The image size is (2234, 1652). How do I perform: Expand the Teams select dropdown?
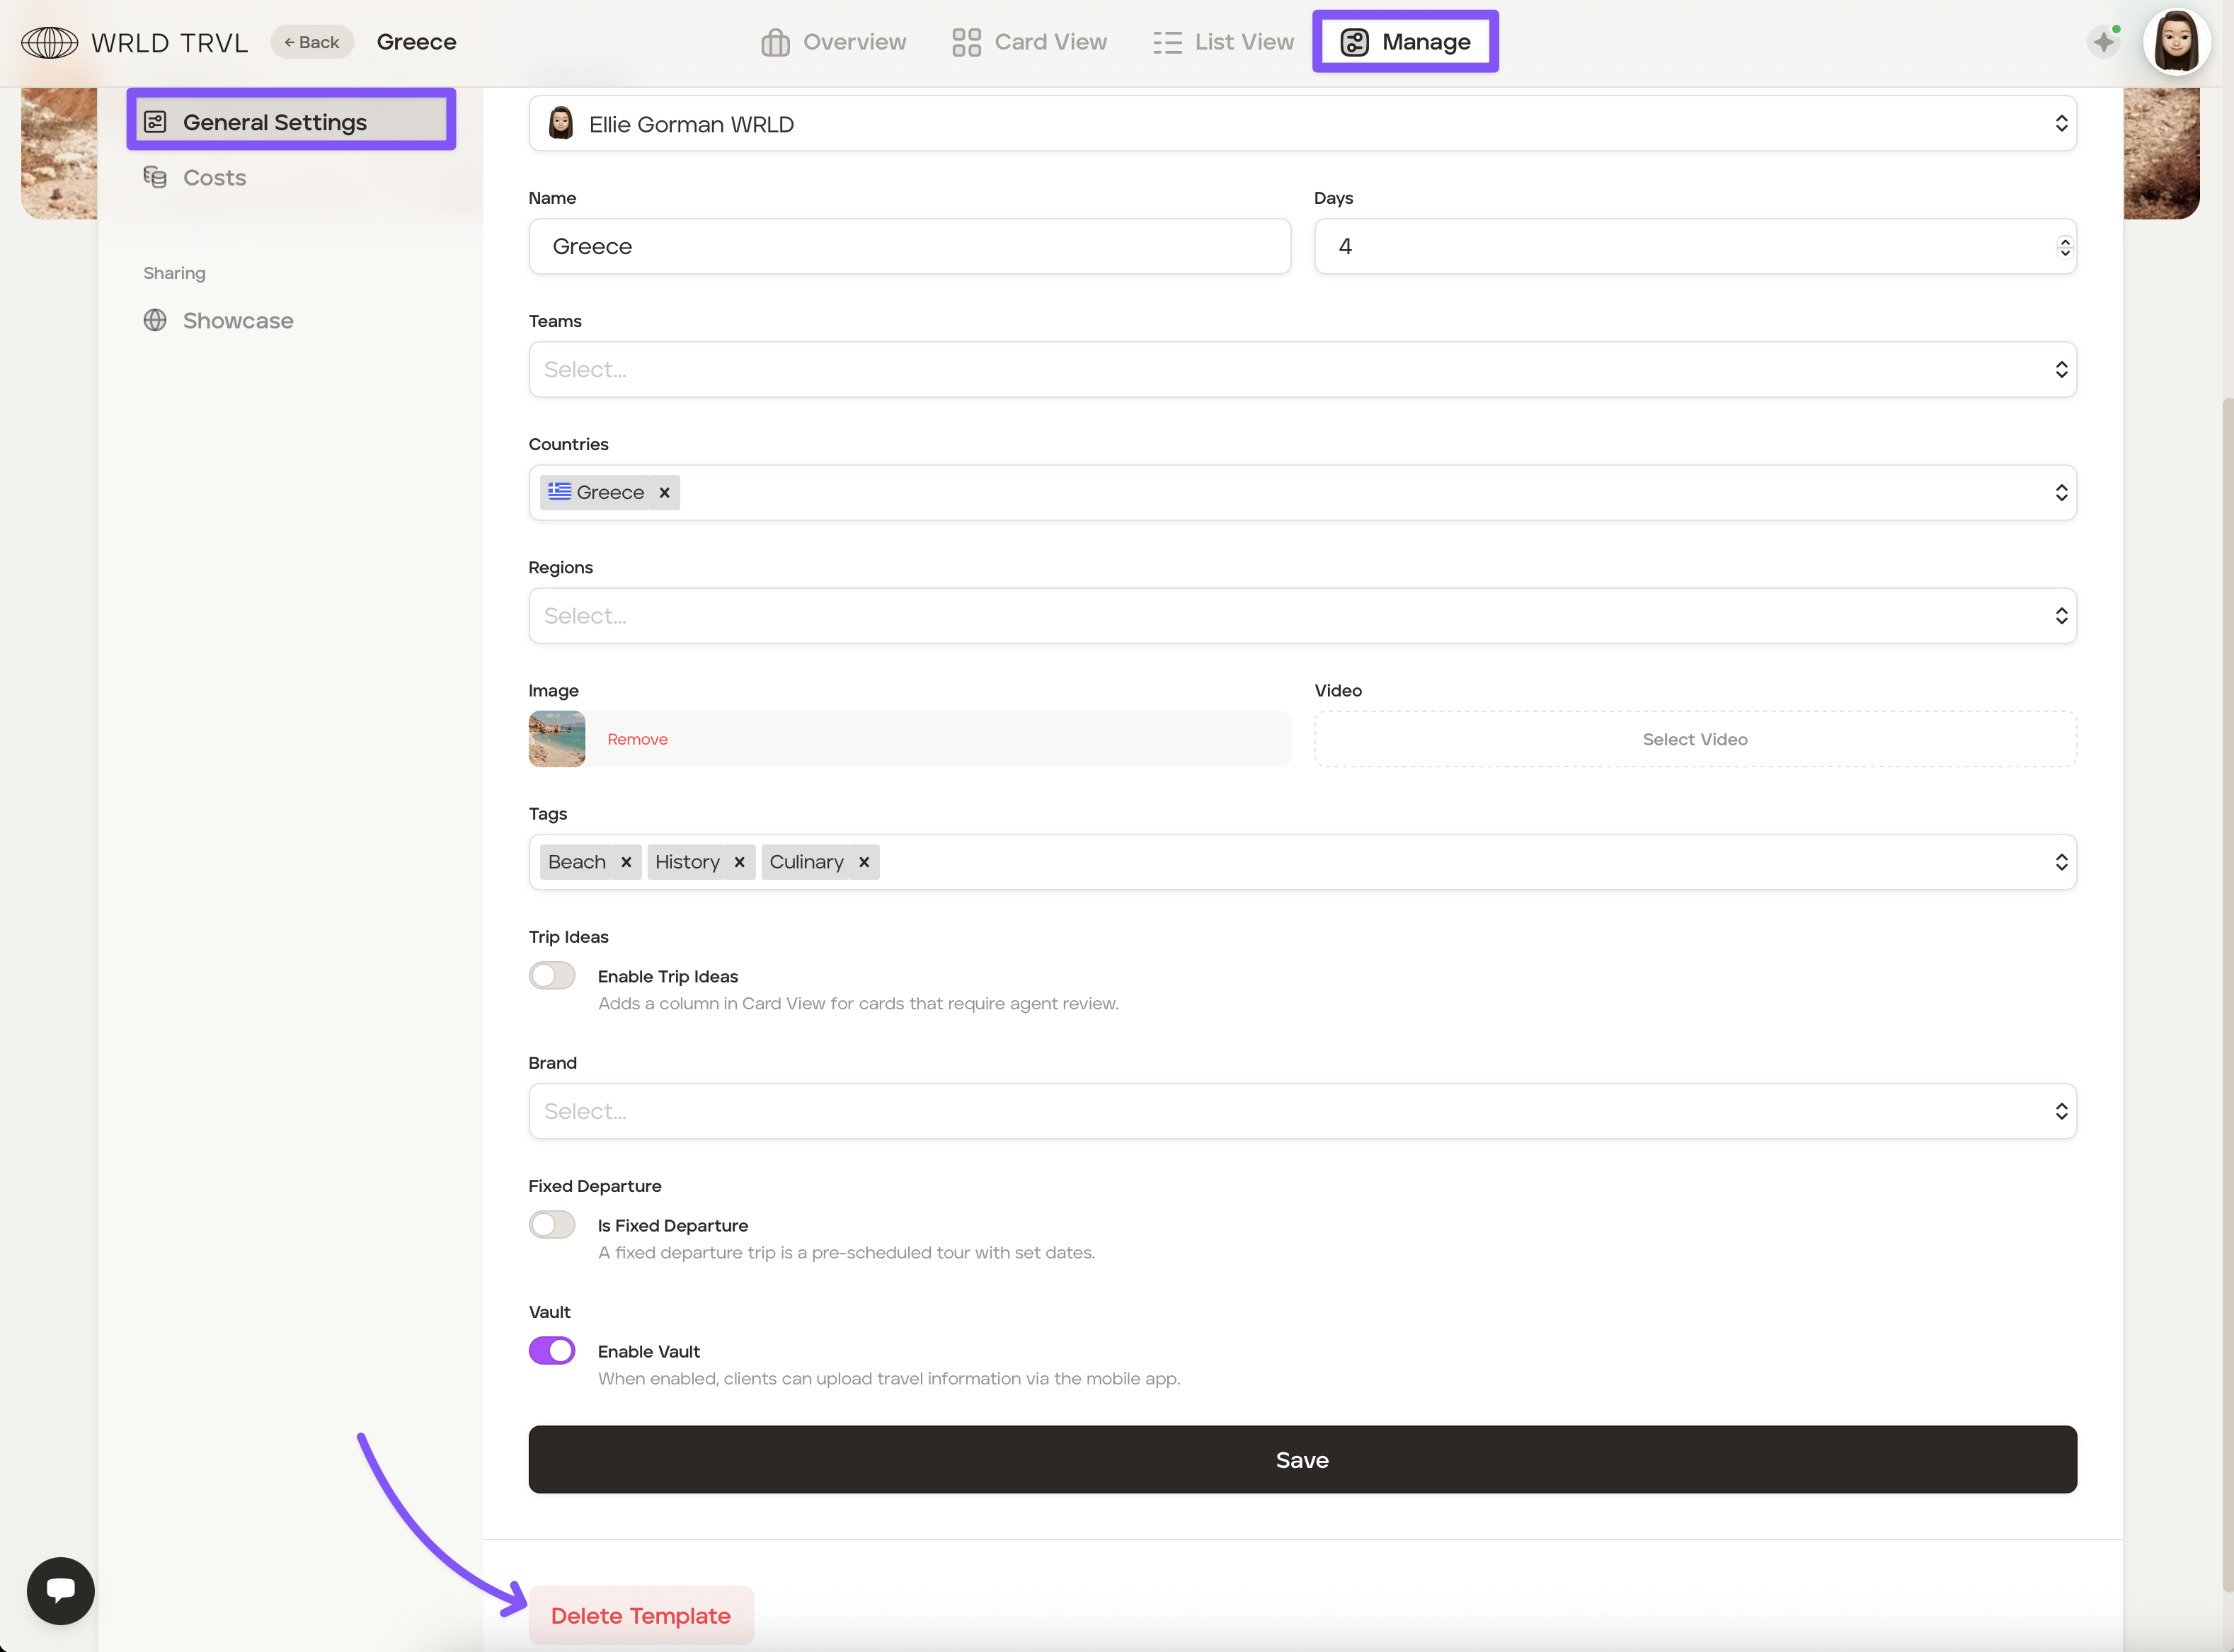point(1302,370)
